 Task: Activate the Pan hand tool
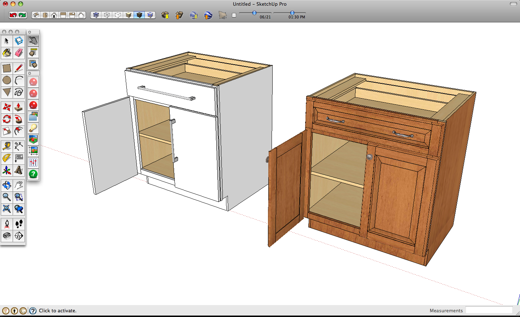(x=19, y=185)
